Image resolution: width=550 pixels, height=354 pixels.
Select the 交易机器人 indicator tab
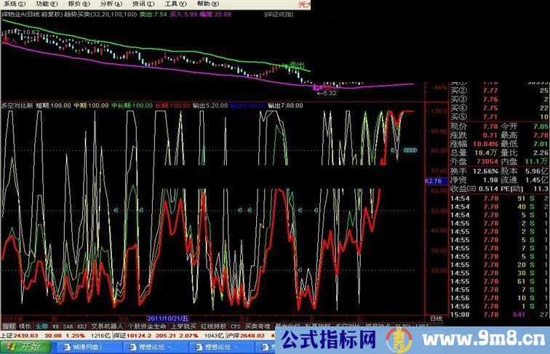pyautogui.click(x=106, y=326)
